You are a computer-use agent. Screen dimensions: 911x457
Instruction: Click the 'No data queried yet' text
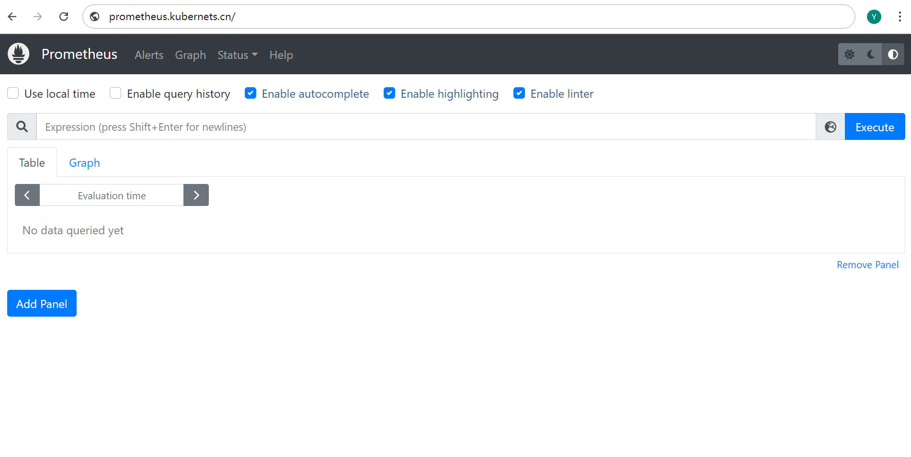tap(73, 230)
